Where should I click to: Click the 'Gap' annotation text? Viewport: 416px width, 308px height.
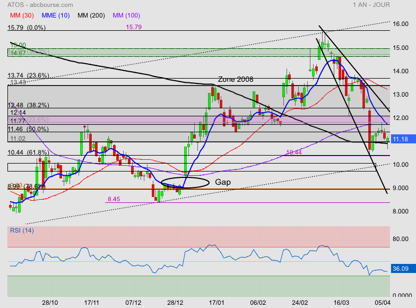[223, 182]
